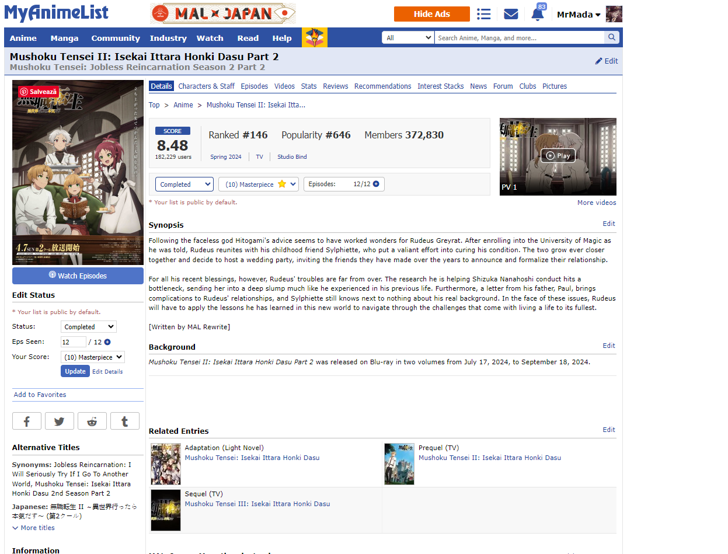This screenshot has width=728, height=554.
Task: Open the notifications bell icon
Action: [x=538, y=14]
